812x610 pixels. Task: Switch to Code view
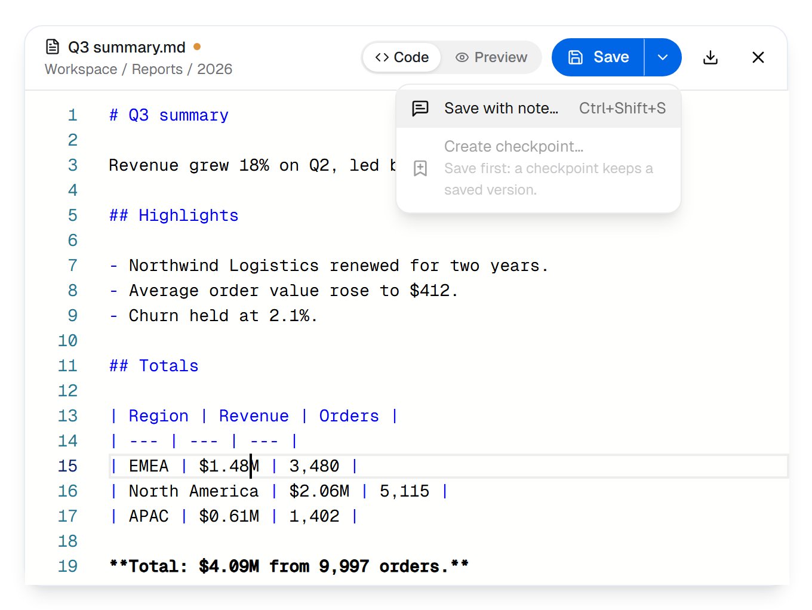click(x=402, y=57)
